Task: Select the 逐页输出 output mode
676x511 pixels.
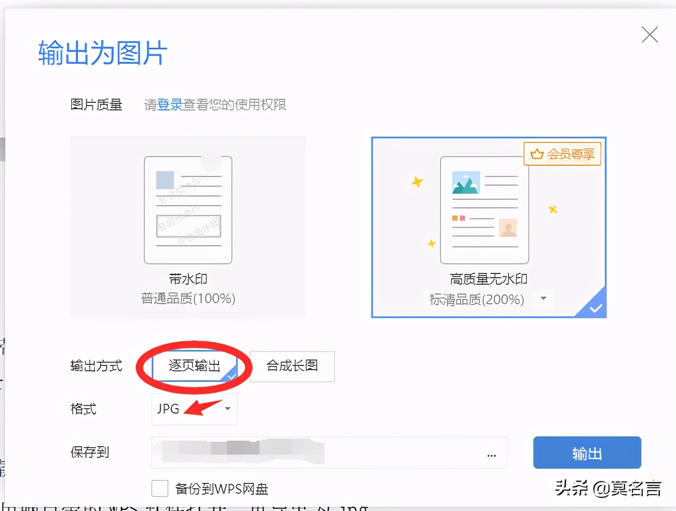Action: pyautogui.click(x=194, y=366)
